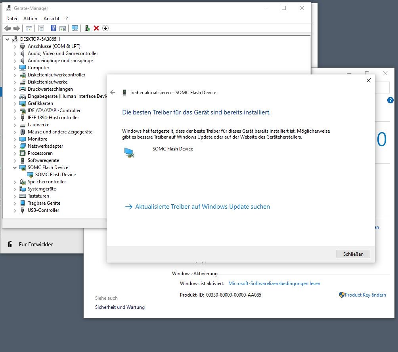Image resolution: width=398 pixels, height=352 pixels.
Task: Expand the USB-Controller category
Action: point(15,211)
